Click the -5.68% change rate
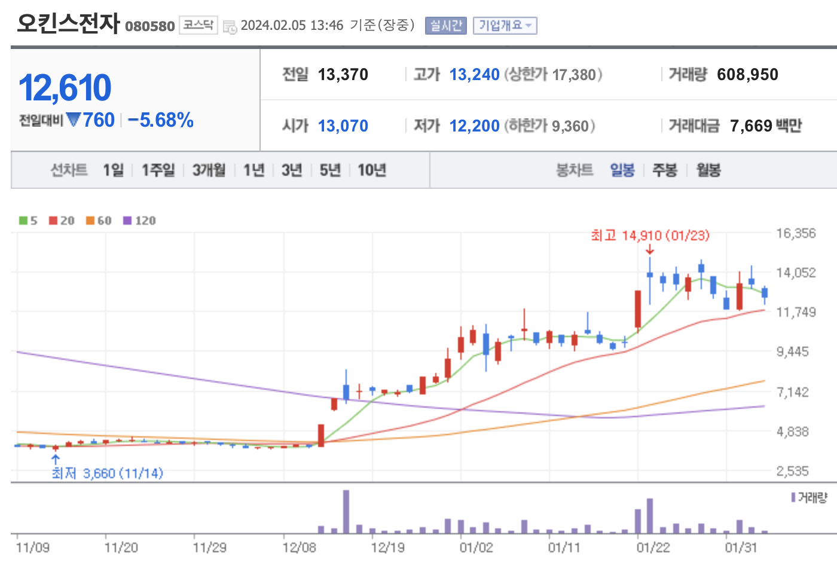Screen dimensions: 837x563 161,120
